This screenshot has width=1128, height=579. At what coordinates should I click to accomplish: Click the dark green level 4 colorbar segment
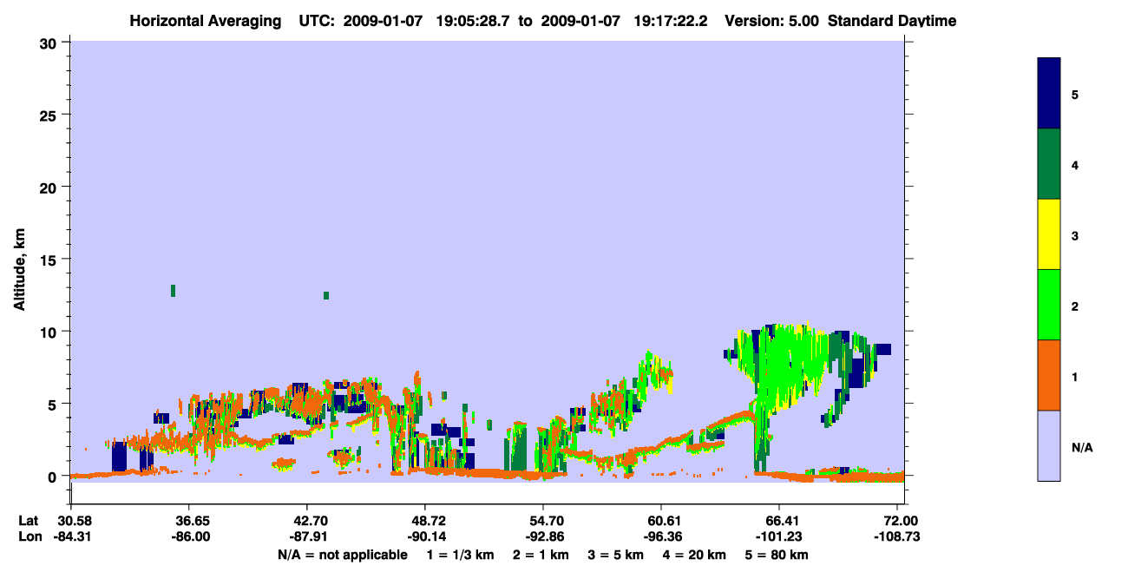1049,164
